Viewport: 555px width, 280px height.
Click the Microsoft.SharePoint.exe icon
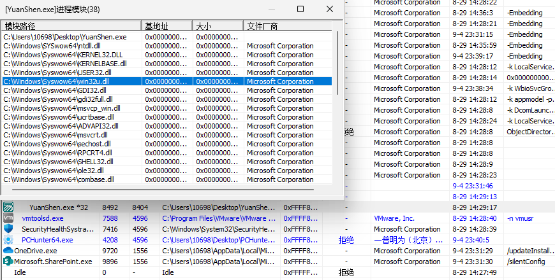(8, 262)
